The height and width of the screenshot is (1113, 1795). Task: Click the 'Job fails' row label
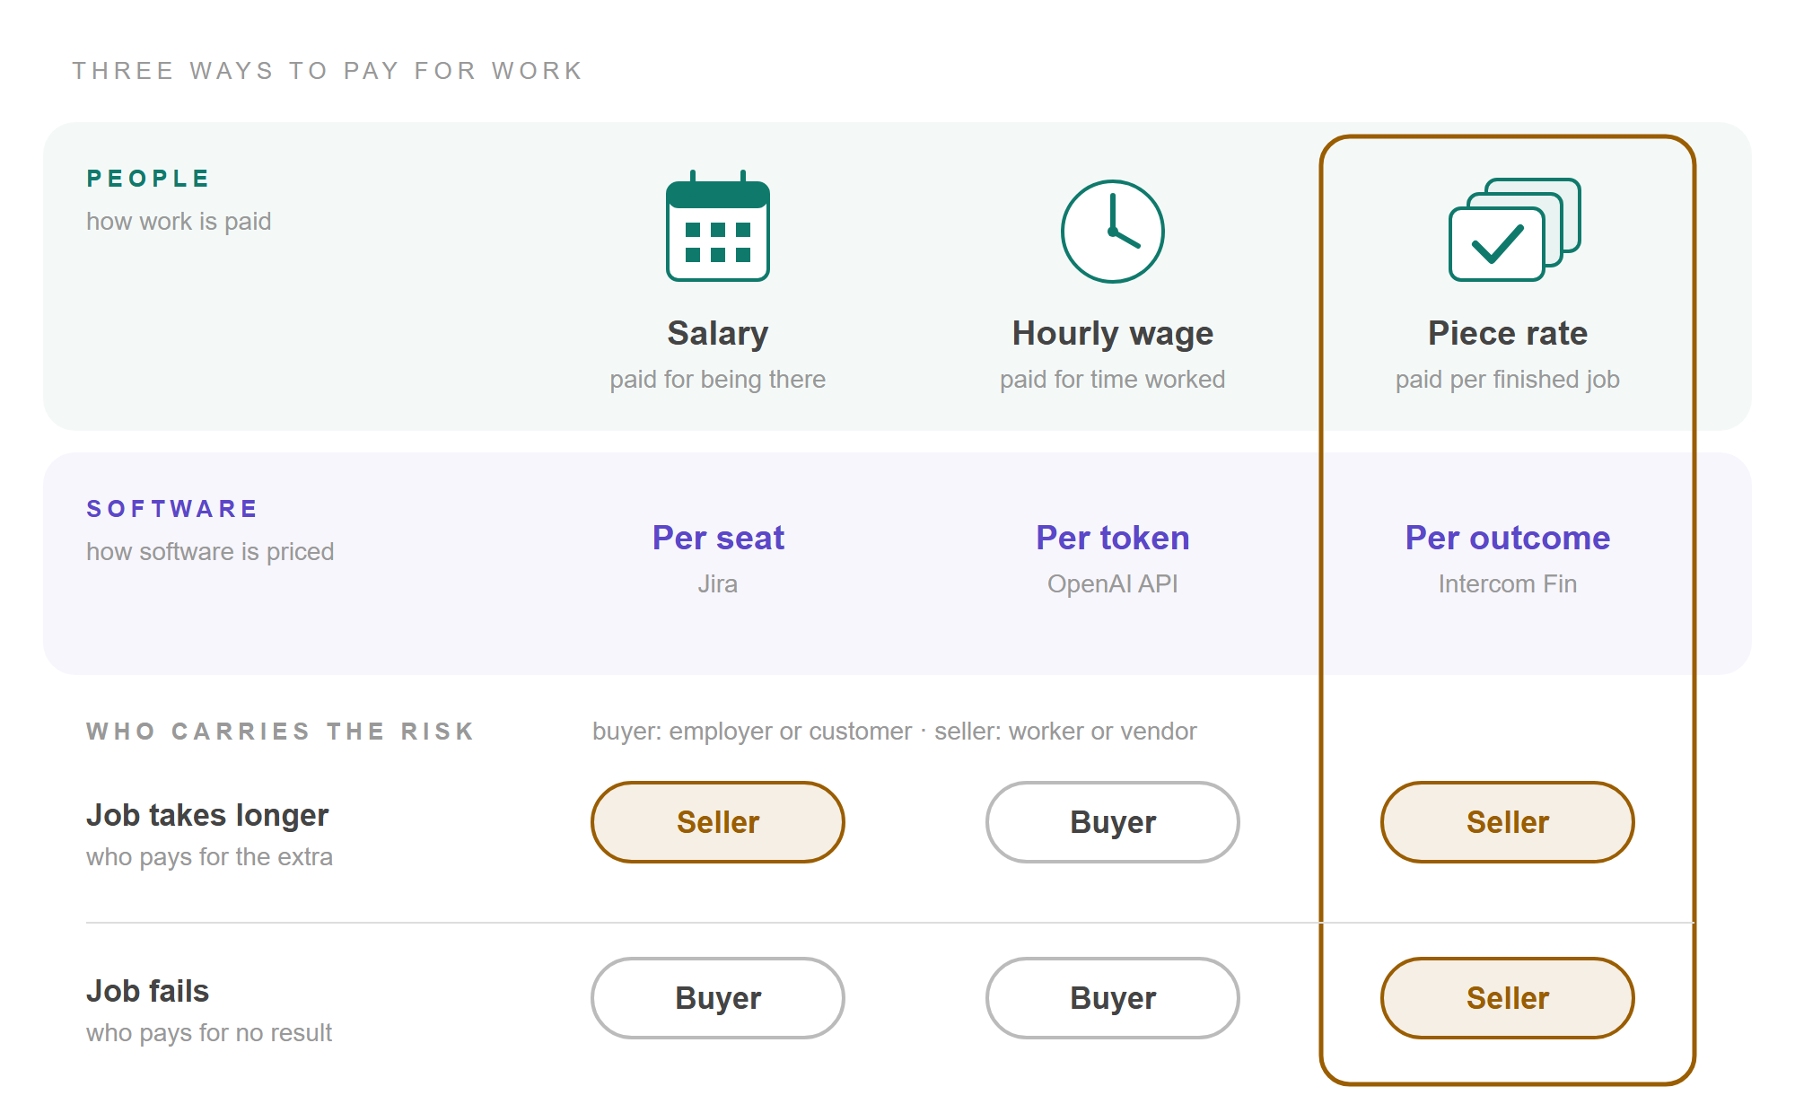(x=147, y=991)
